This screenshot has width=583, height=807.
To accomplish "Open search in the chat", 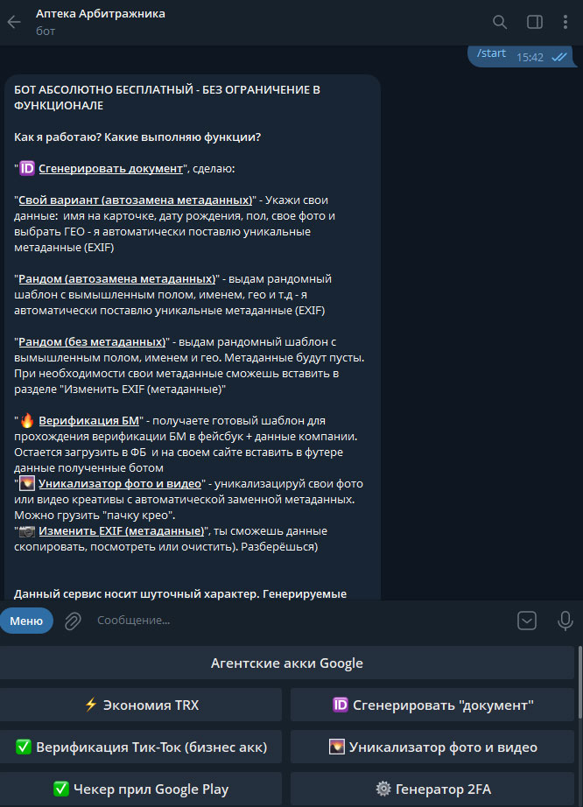I will click(499, 22).
